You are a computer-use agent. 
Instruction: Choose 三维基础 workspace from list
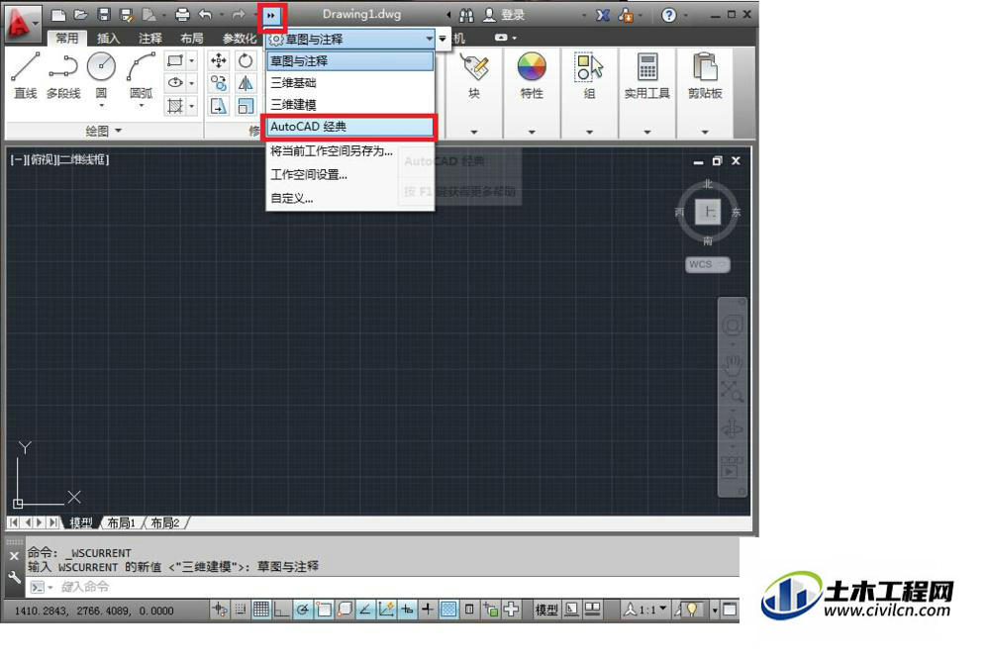click(x=350, y=83)
